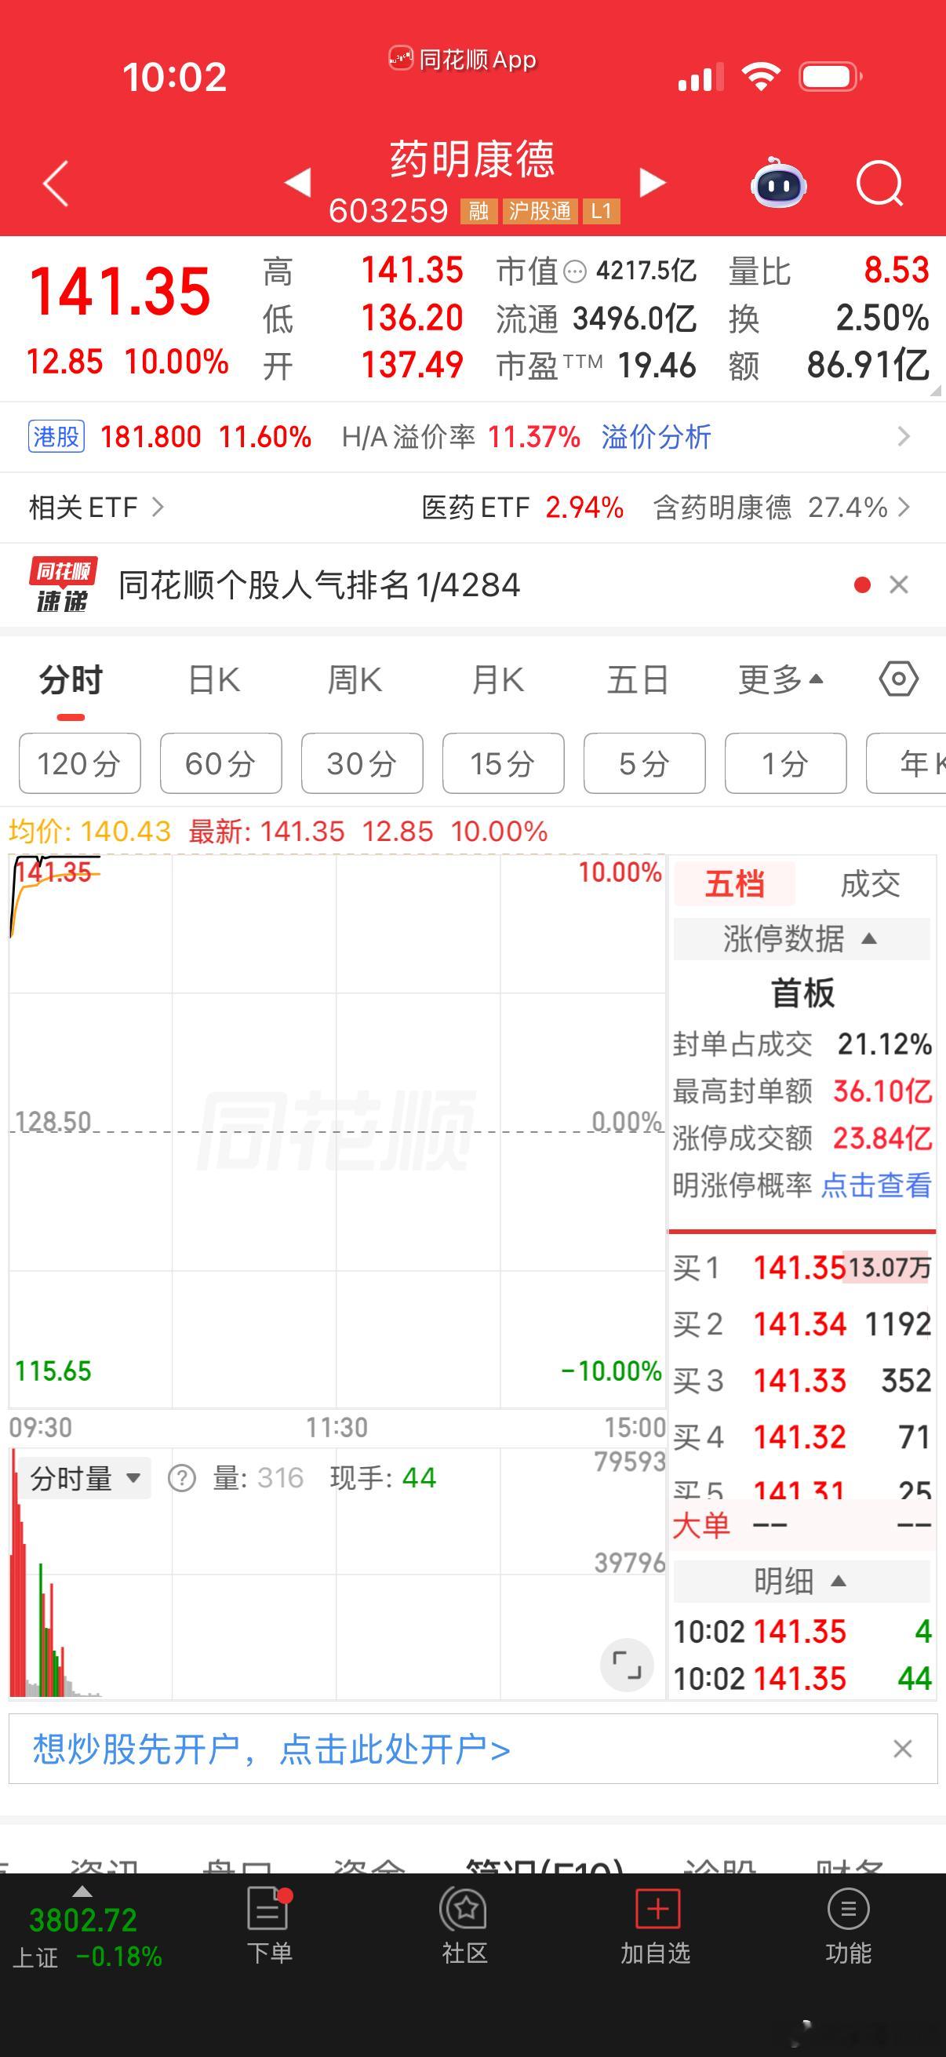Expand the quote details corner arrow

click(x=935, y=391)
